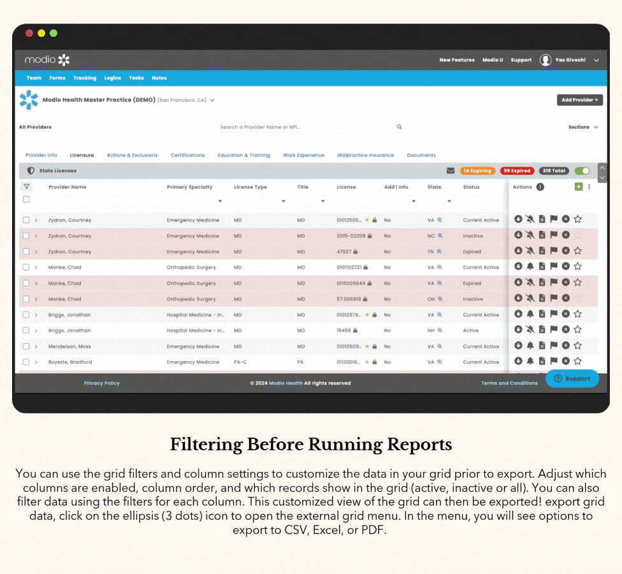The image size is (622, 574).
Task: Click download icon in Mendelson, Moss row
Action: (x=518, y=345)
